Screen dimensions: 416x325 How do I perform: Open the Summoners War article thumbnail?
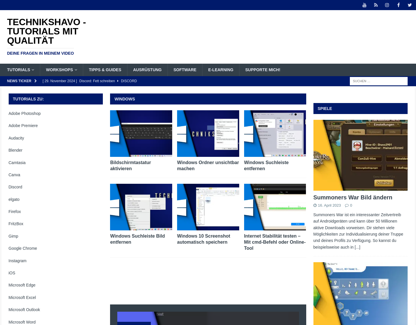coord(361,155)
